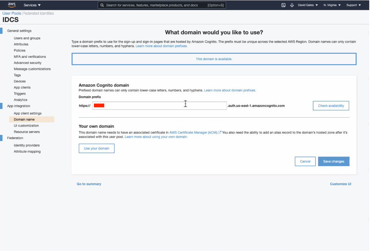Switch to Federated Identities
This screenshot has width=370, height=251.
point(39,13)
